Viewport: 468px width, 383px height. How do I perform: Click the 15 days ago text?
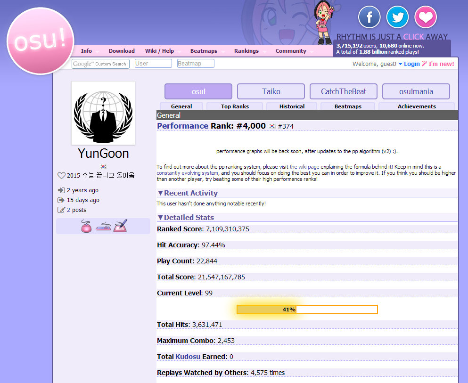point(83,200)
